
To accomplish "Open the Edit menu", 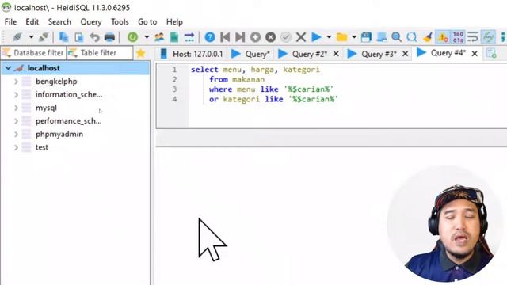I will 32,22.
